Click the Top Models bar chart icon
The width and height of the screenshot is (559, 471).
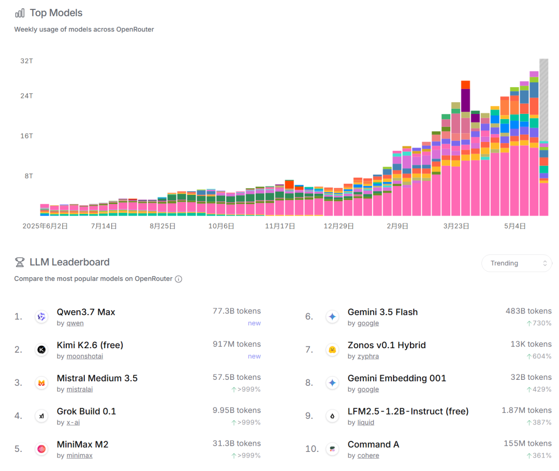[20, 13]
